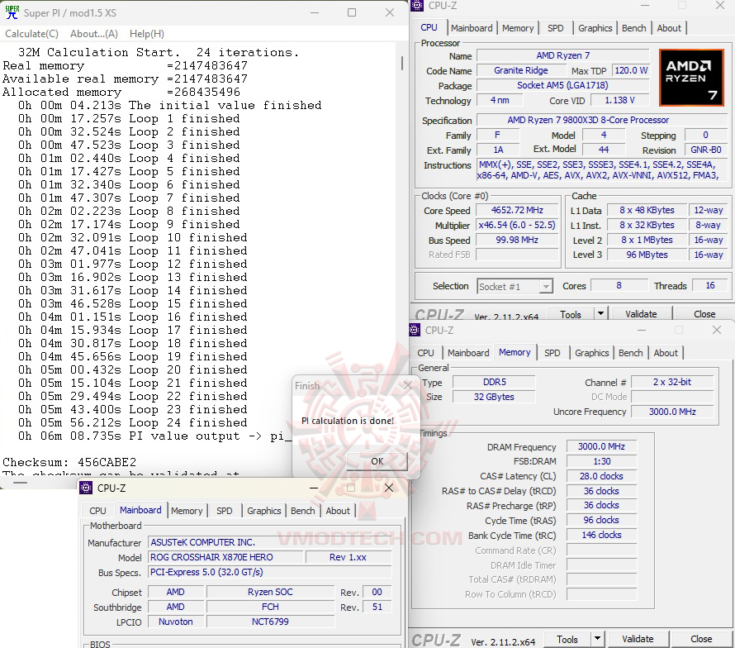The height and width of the screenshot is (648, 735).
Task: Click the Super PI output scrollbar
Action: 401,64
